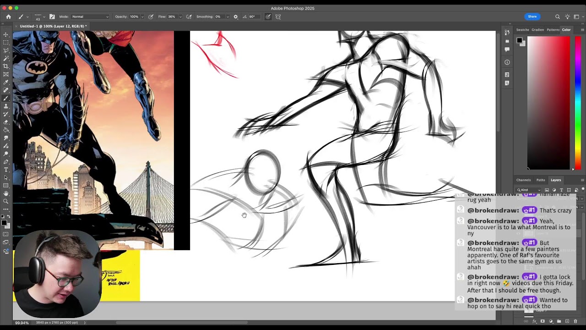Select the Crop tool
Viewport: 586px width, 330px height.
(6, 66)
